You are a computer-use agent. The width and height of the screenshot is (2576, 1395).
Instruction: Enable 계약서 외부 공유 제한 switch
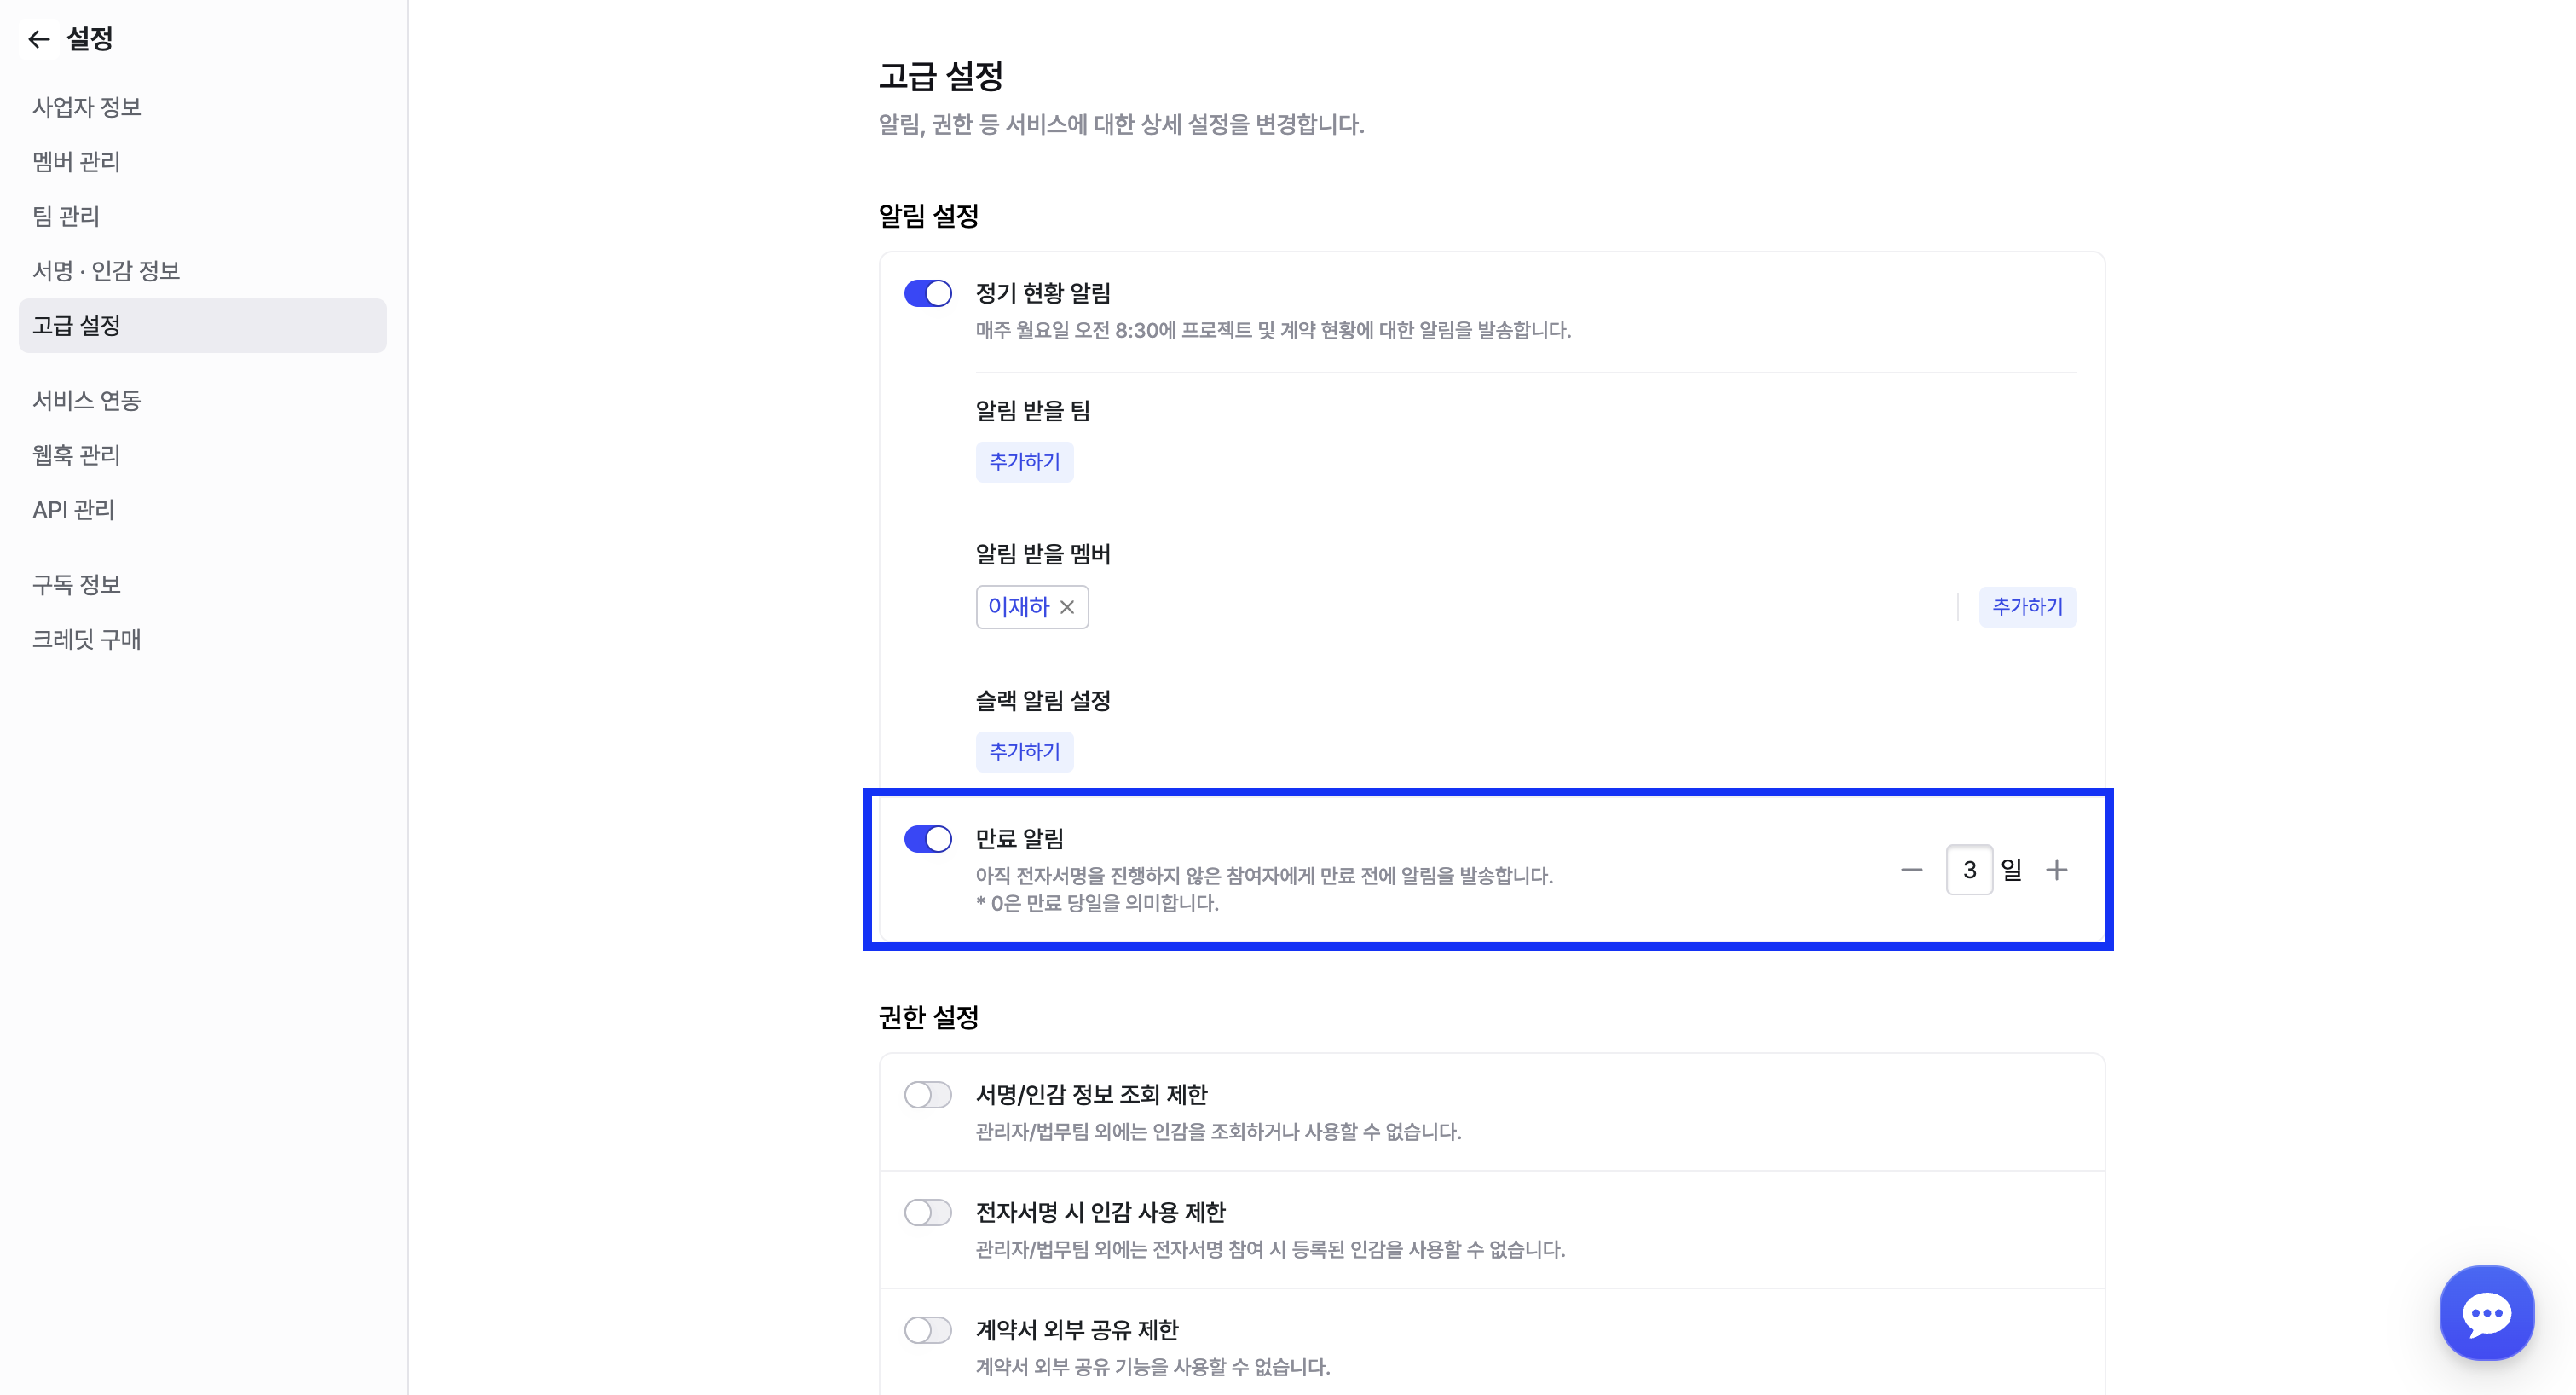point(927,1330)
